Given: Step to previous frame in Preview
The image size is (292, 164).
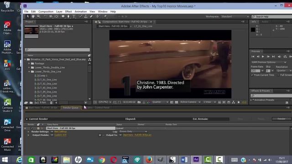Looking at the screenshot, I should [258, 56].
